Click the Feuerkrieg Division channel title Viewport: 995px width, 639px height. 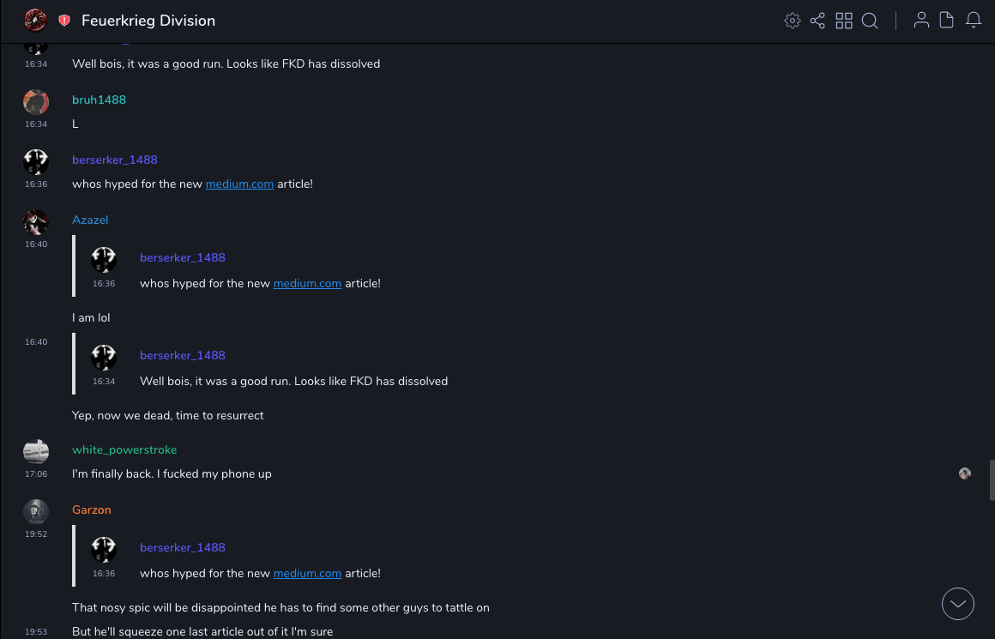(148, 21)
